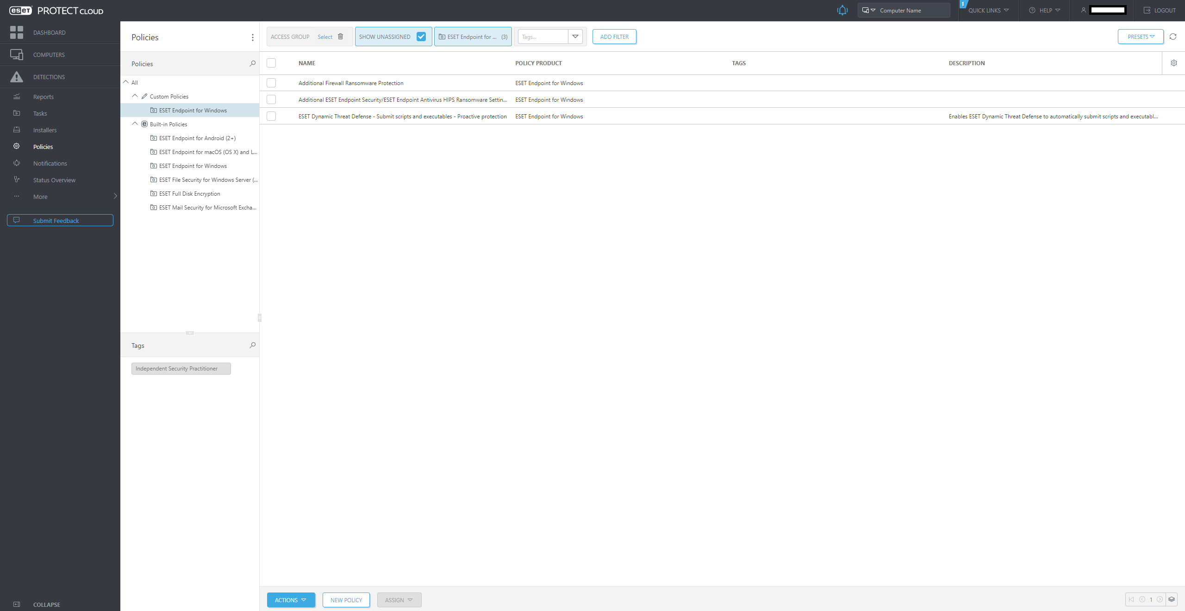
Task: Check the ESET Dynamic Threat Defense row
Action: tap(271, 116)
